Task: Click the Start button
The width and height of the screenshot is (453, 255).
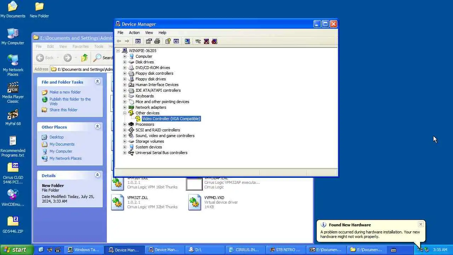Action: (17, 250)
